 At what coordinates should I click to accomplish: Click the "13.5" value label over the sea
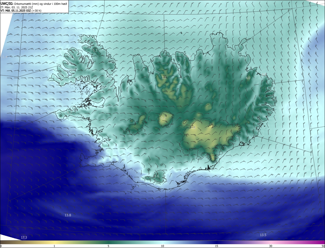click(x=263, y=235)
